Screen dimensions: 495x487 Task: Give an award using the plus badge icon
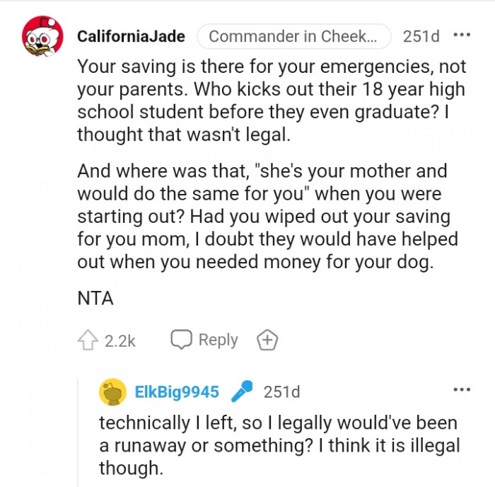tap(267, 340)
